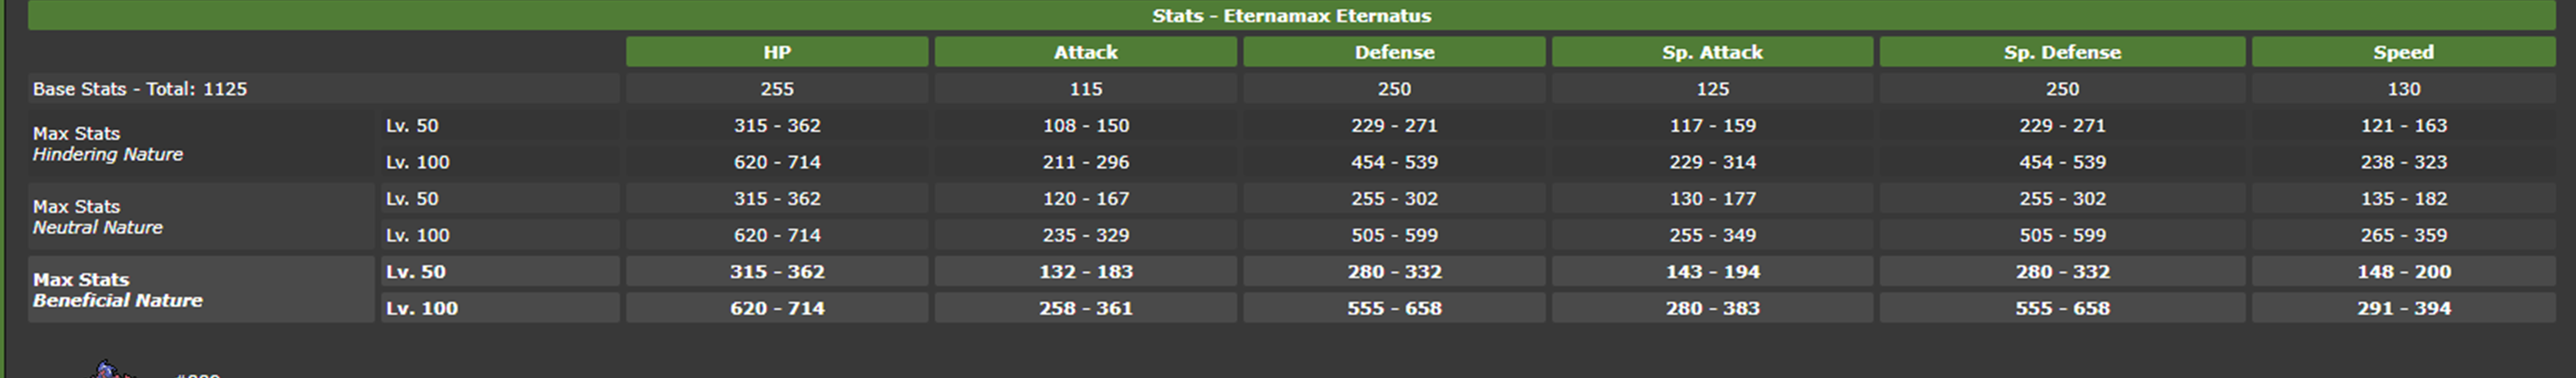Select the Defense column header
Viewport: 2576px width, 378px height.
[x=1394, y=52]
